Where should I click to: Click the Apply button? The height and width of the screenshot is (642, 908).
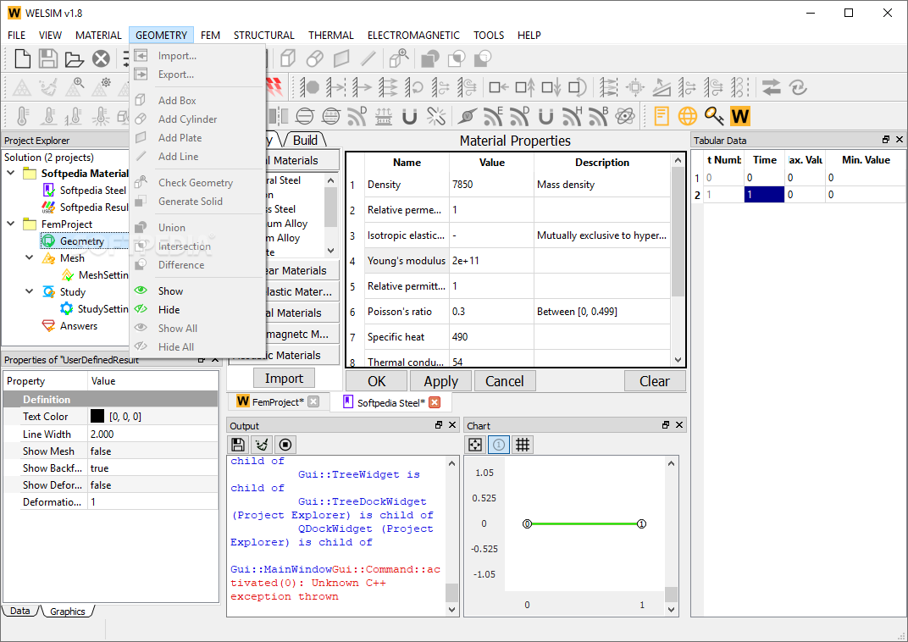click(x=440, y=381)
